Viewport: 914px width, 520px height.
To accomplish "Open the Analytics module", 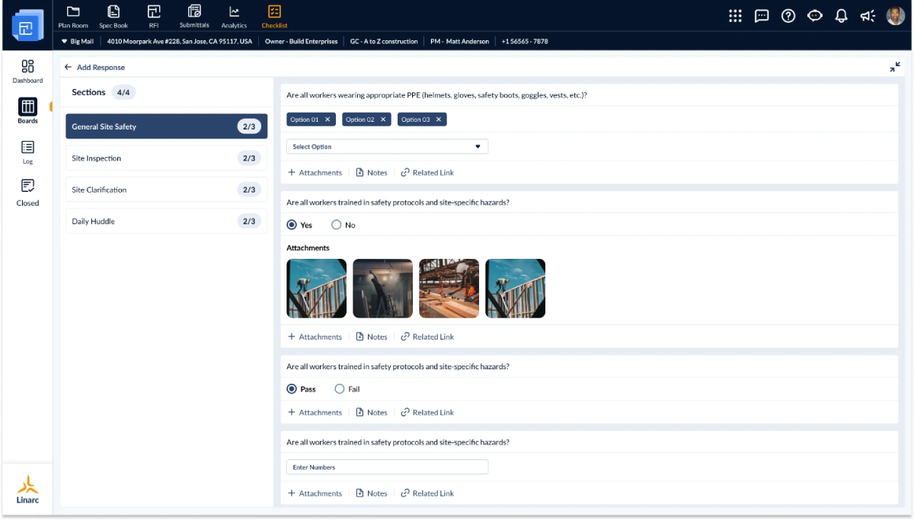I will point(235,16).
